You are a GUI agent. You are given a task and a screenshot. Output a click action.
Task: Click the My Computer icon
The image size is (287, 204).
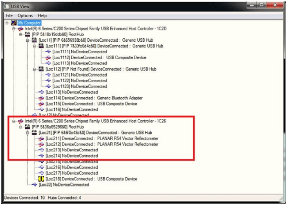point(14,23)
